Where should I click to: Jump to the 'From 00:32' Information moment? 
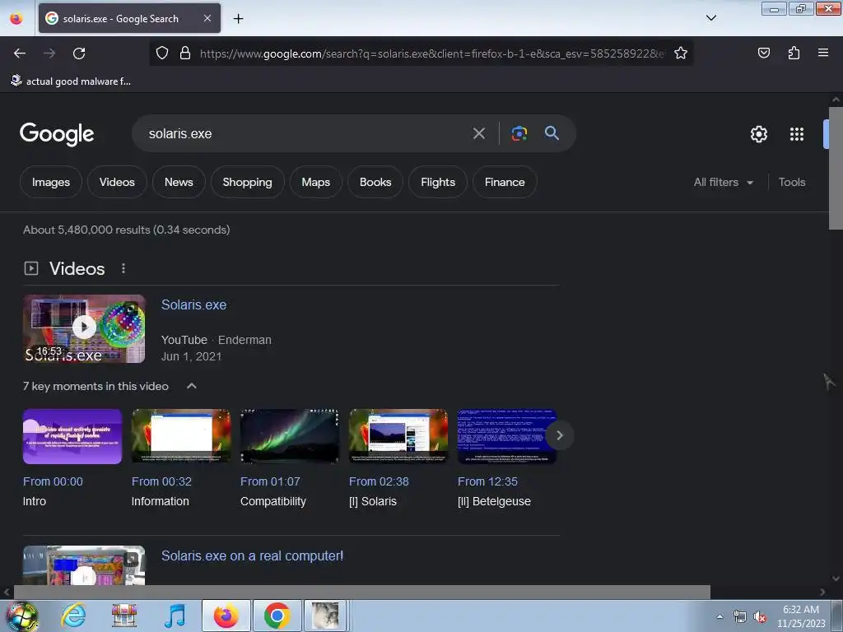point(161,481)
